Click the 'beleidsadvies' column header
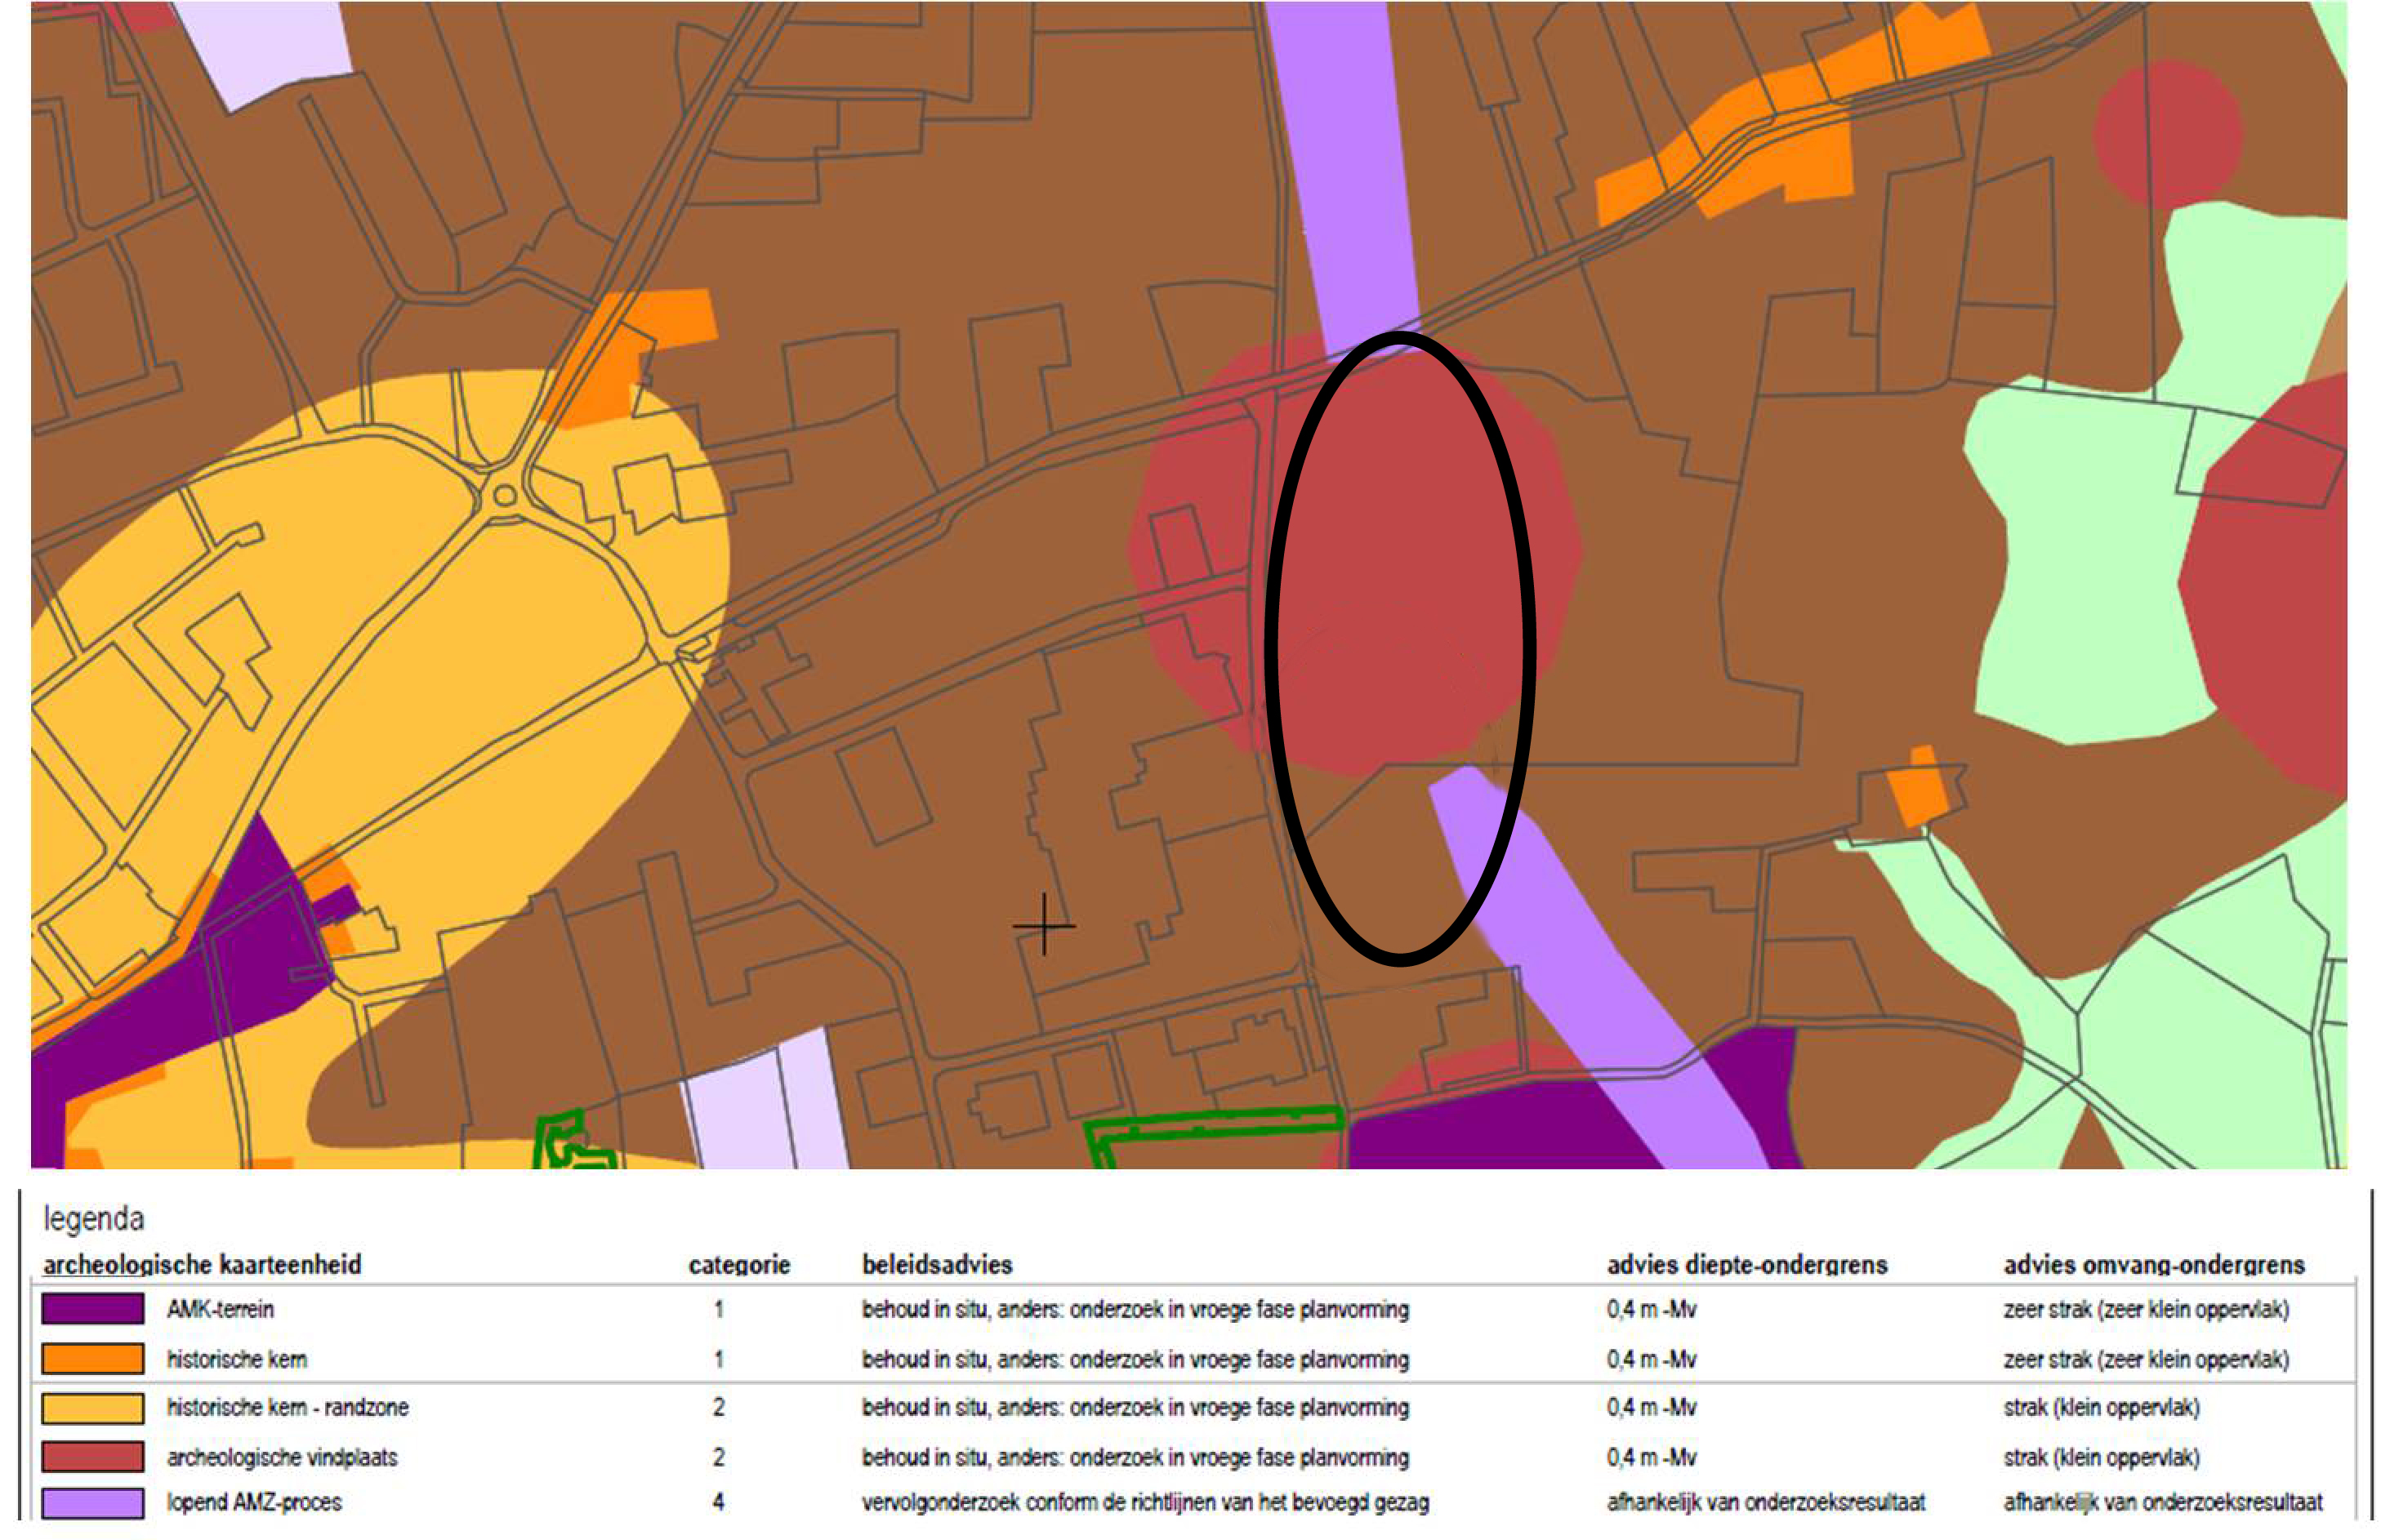This screenshot has width=2390, height=1540. click(x=938, y=1265)
